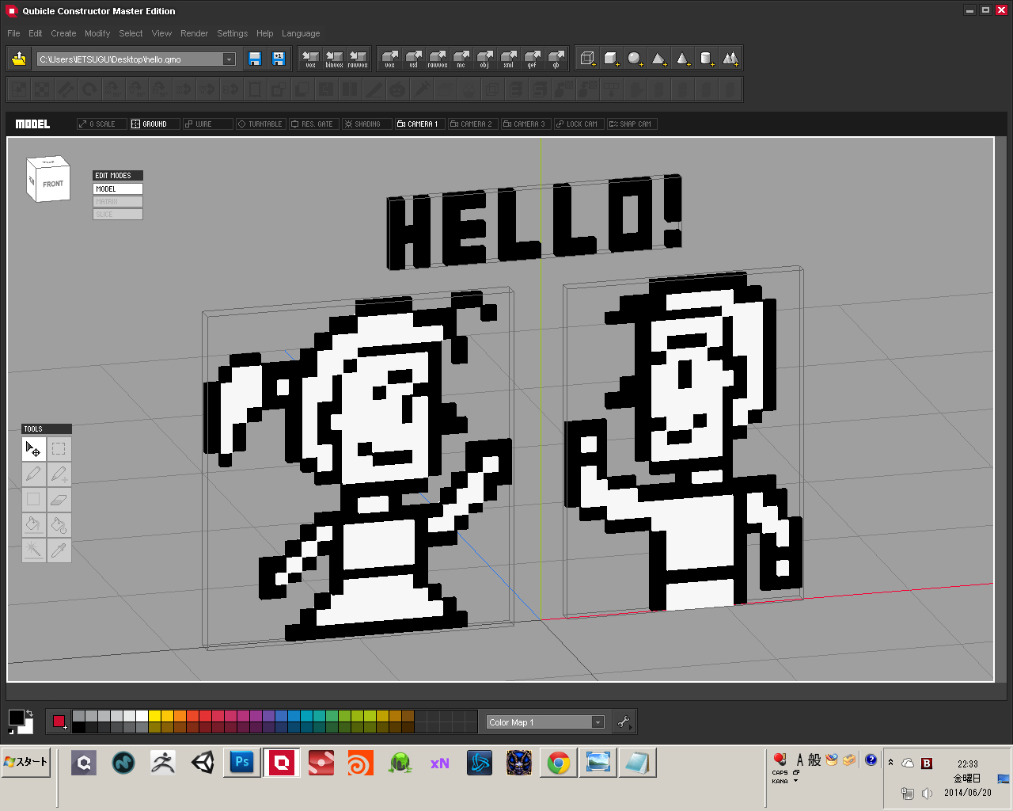Viewport: 1013px width, 811px height.
Task: Pick the white swatch in the palette
Action: pos(142,716)
